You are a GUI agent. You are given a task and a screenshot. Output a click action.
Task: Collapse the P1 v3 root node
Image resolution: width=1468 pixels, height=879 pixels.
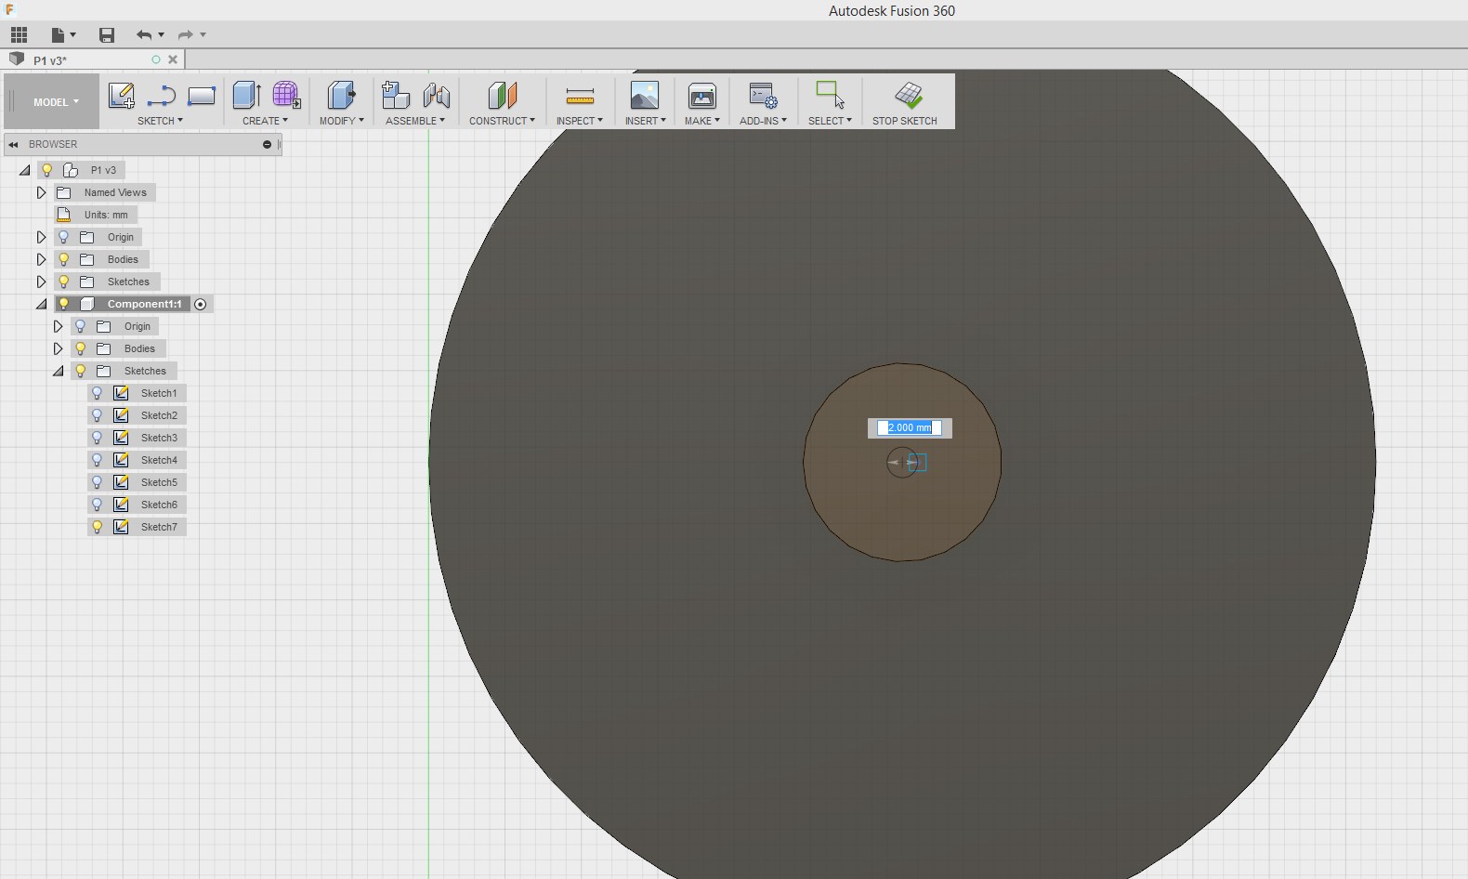(25, 170)
